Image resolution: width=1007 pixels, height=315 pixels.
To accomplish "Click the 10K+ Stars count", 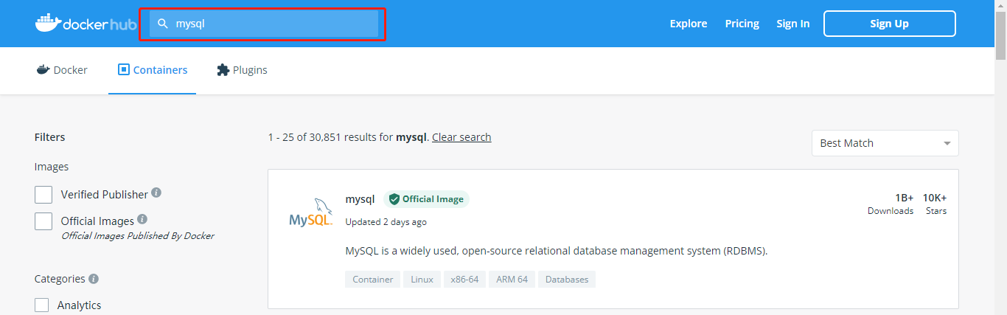I will [x=935, y=204].
